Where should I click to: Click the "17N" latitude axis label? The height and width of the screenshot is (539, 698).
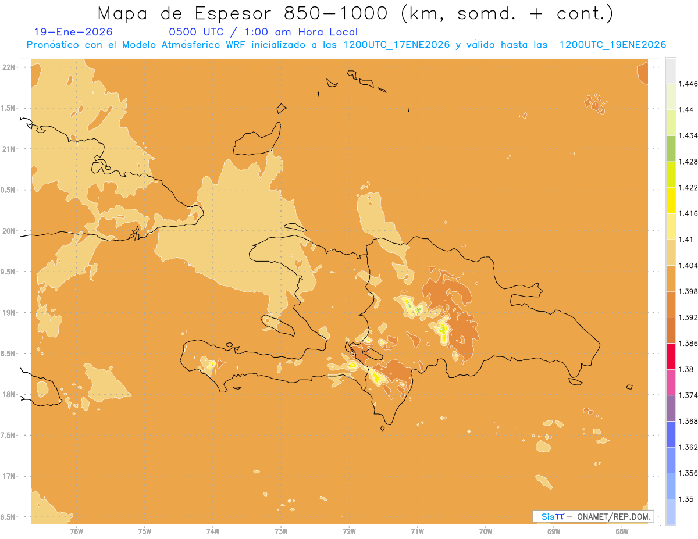pyautogui.click(x=8, y=476)
